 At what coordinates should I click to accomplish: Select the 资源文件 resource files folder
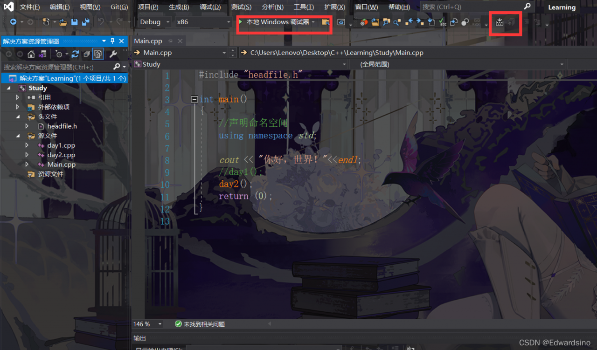51,174
